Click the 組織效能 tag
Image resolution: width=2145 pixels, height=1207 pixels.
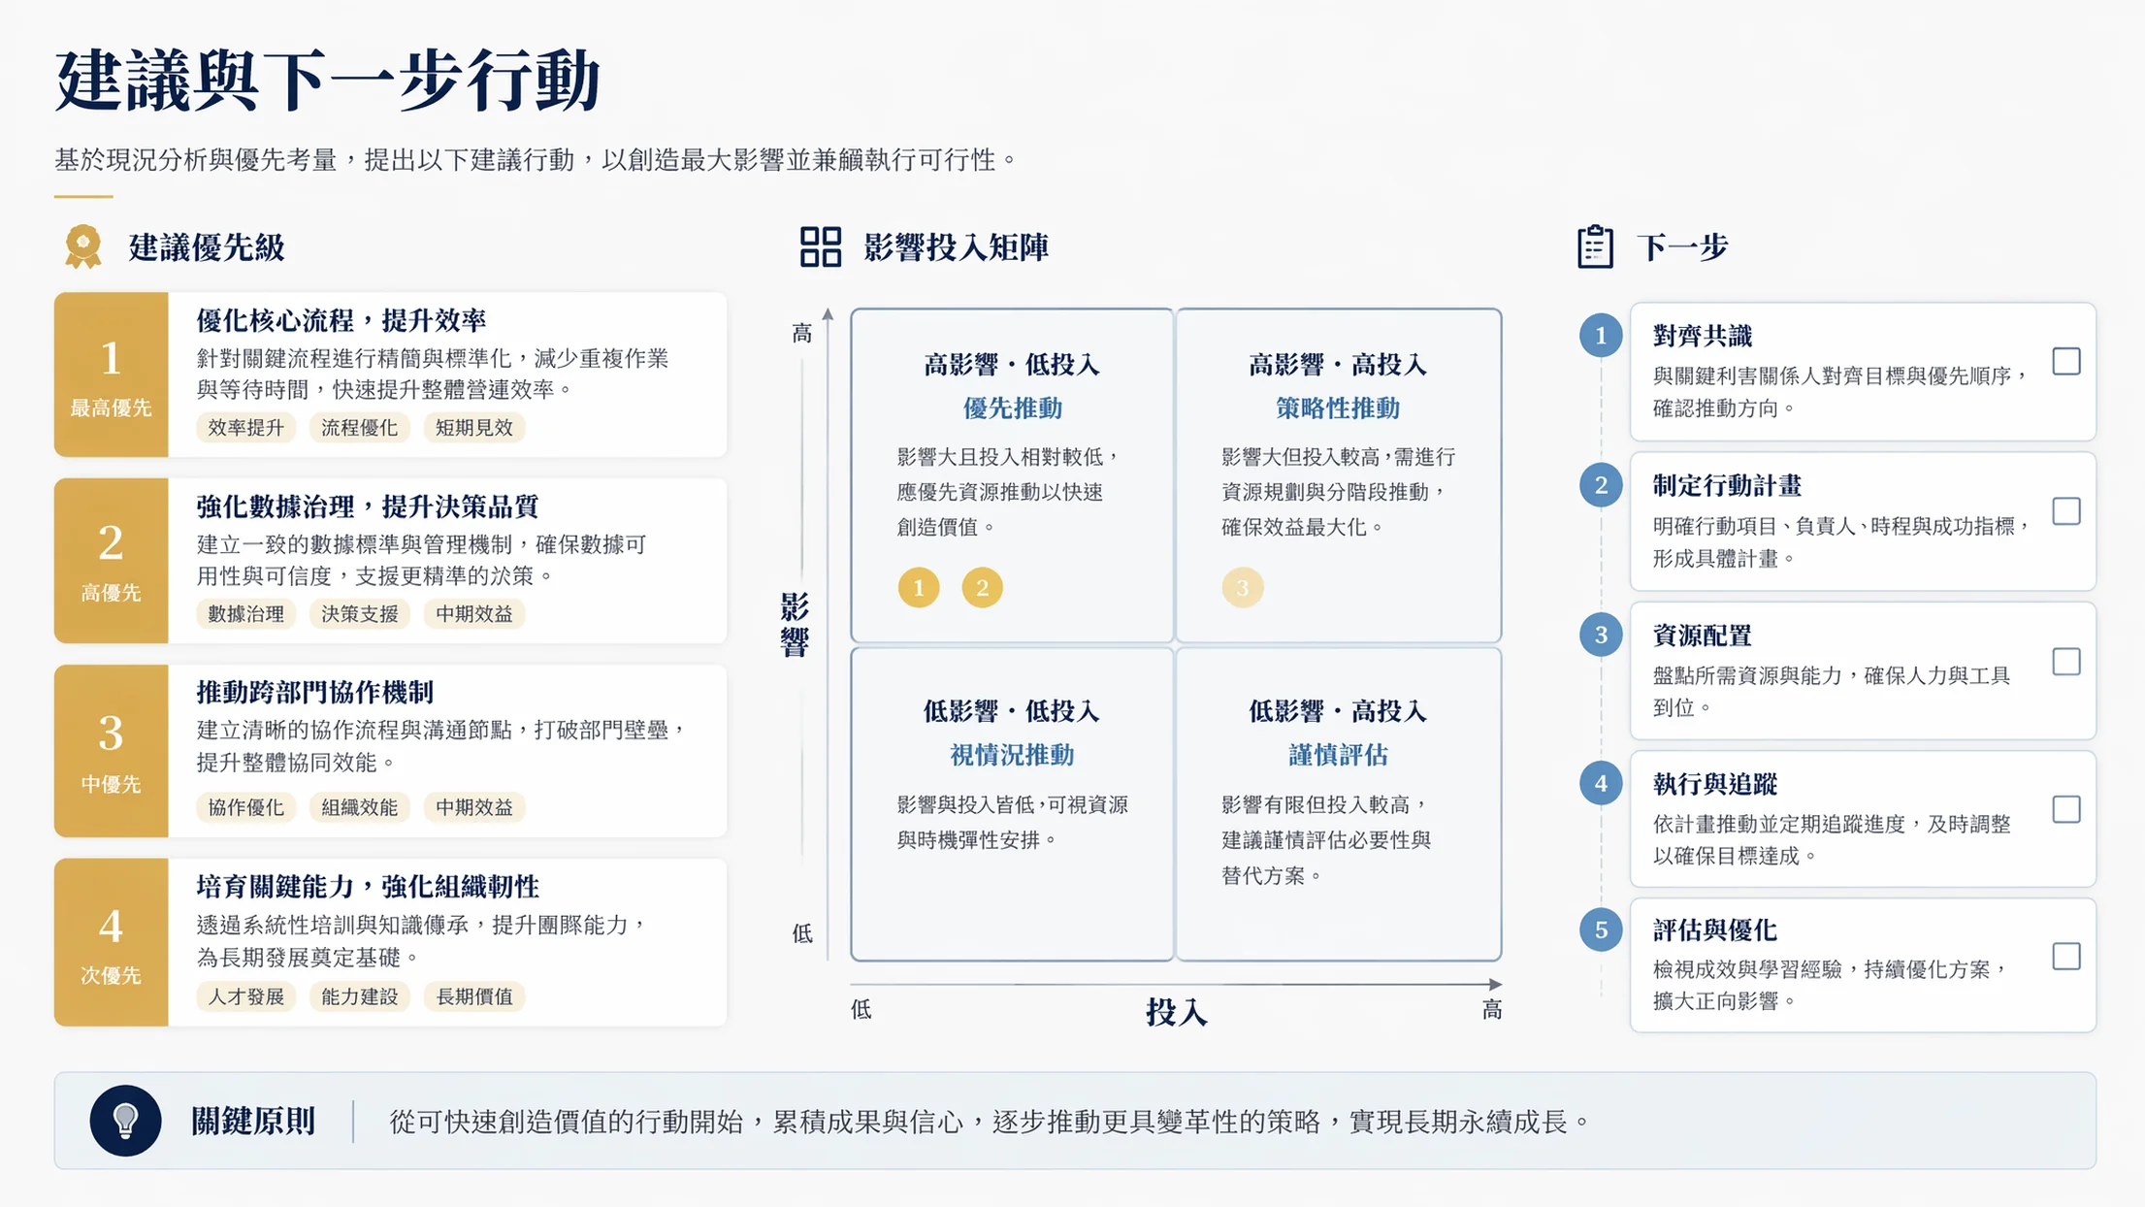360,807
